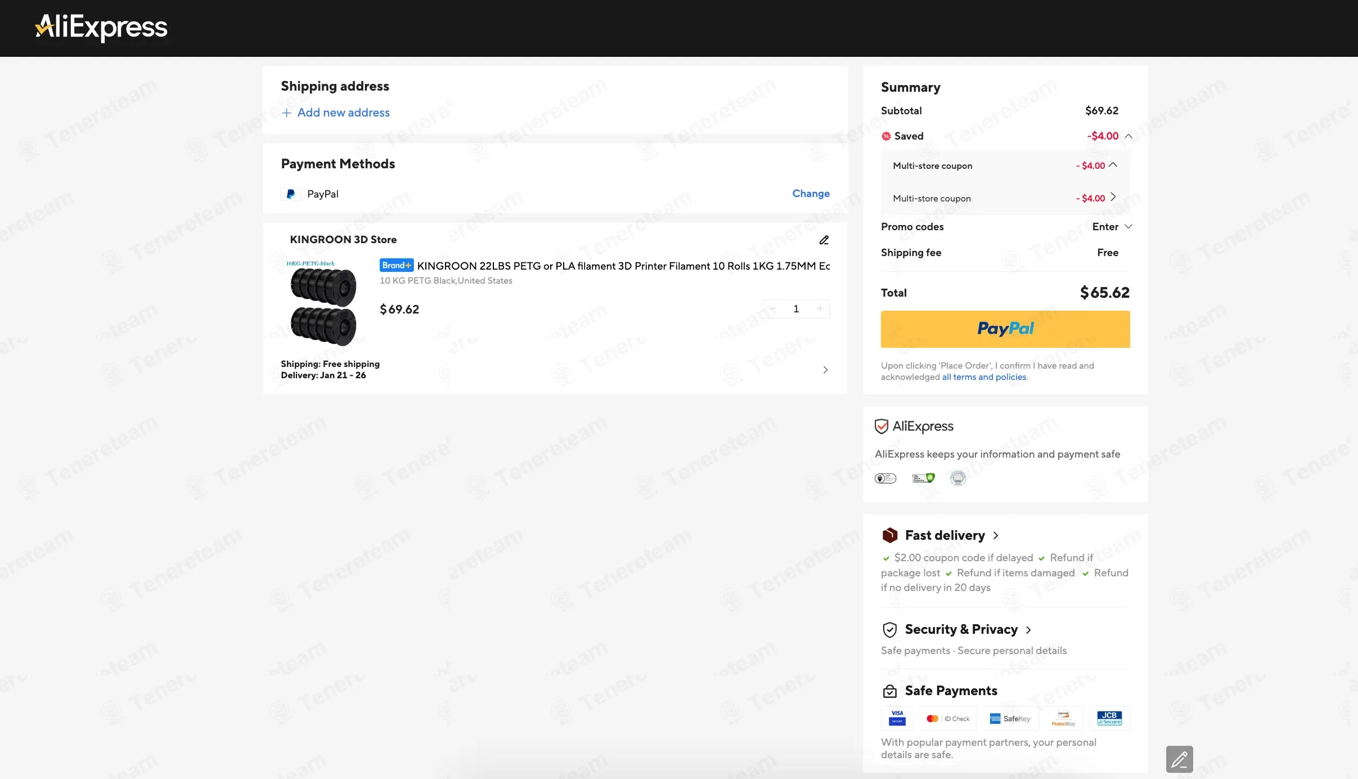The height and width of the screenshot is (779, 1358).
Task: Click the Security & Privacy heading
Action: 961,629
